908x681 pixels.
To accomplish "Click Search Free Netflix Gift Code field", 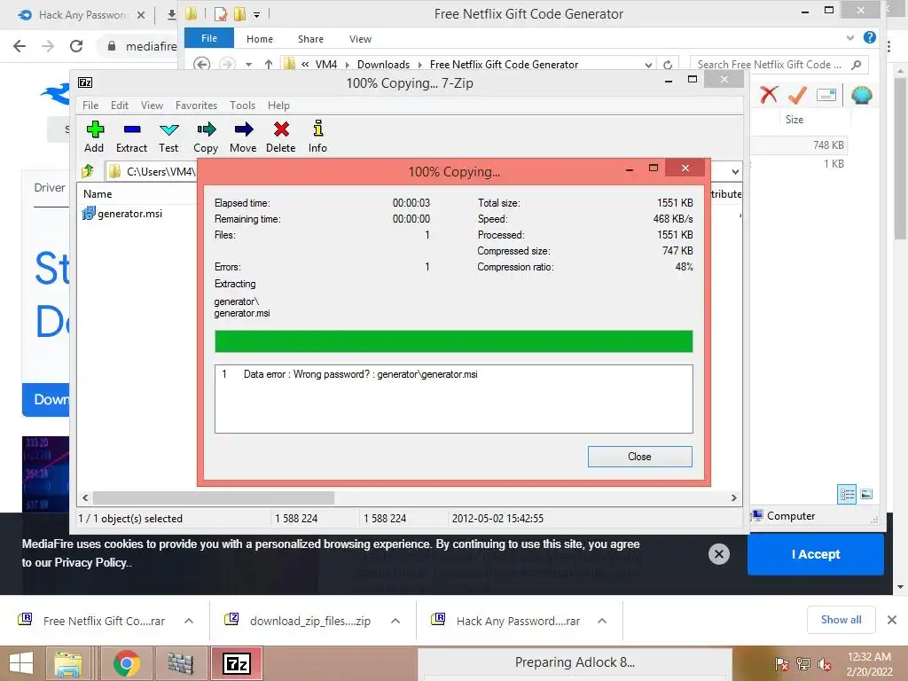I will 779,64.
